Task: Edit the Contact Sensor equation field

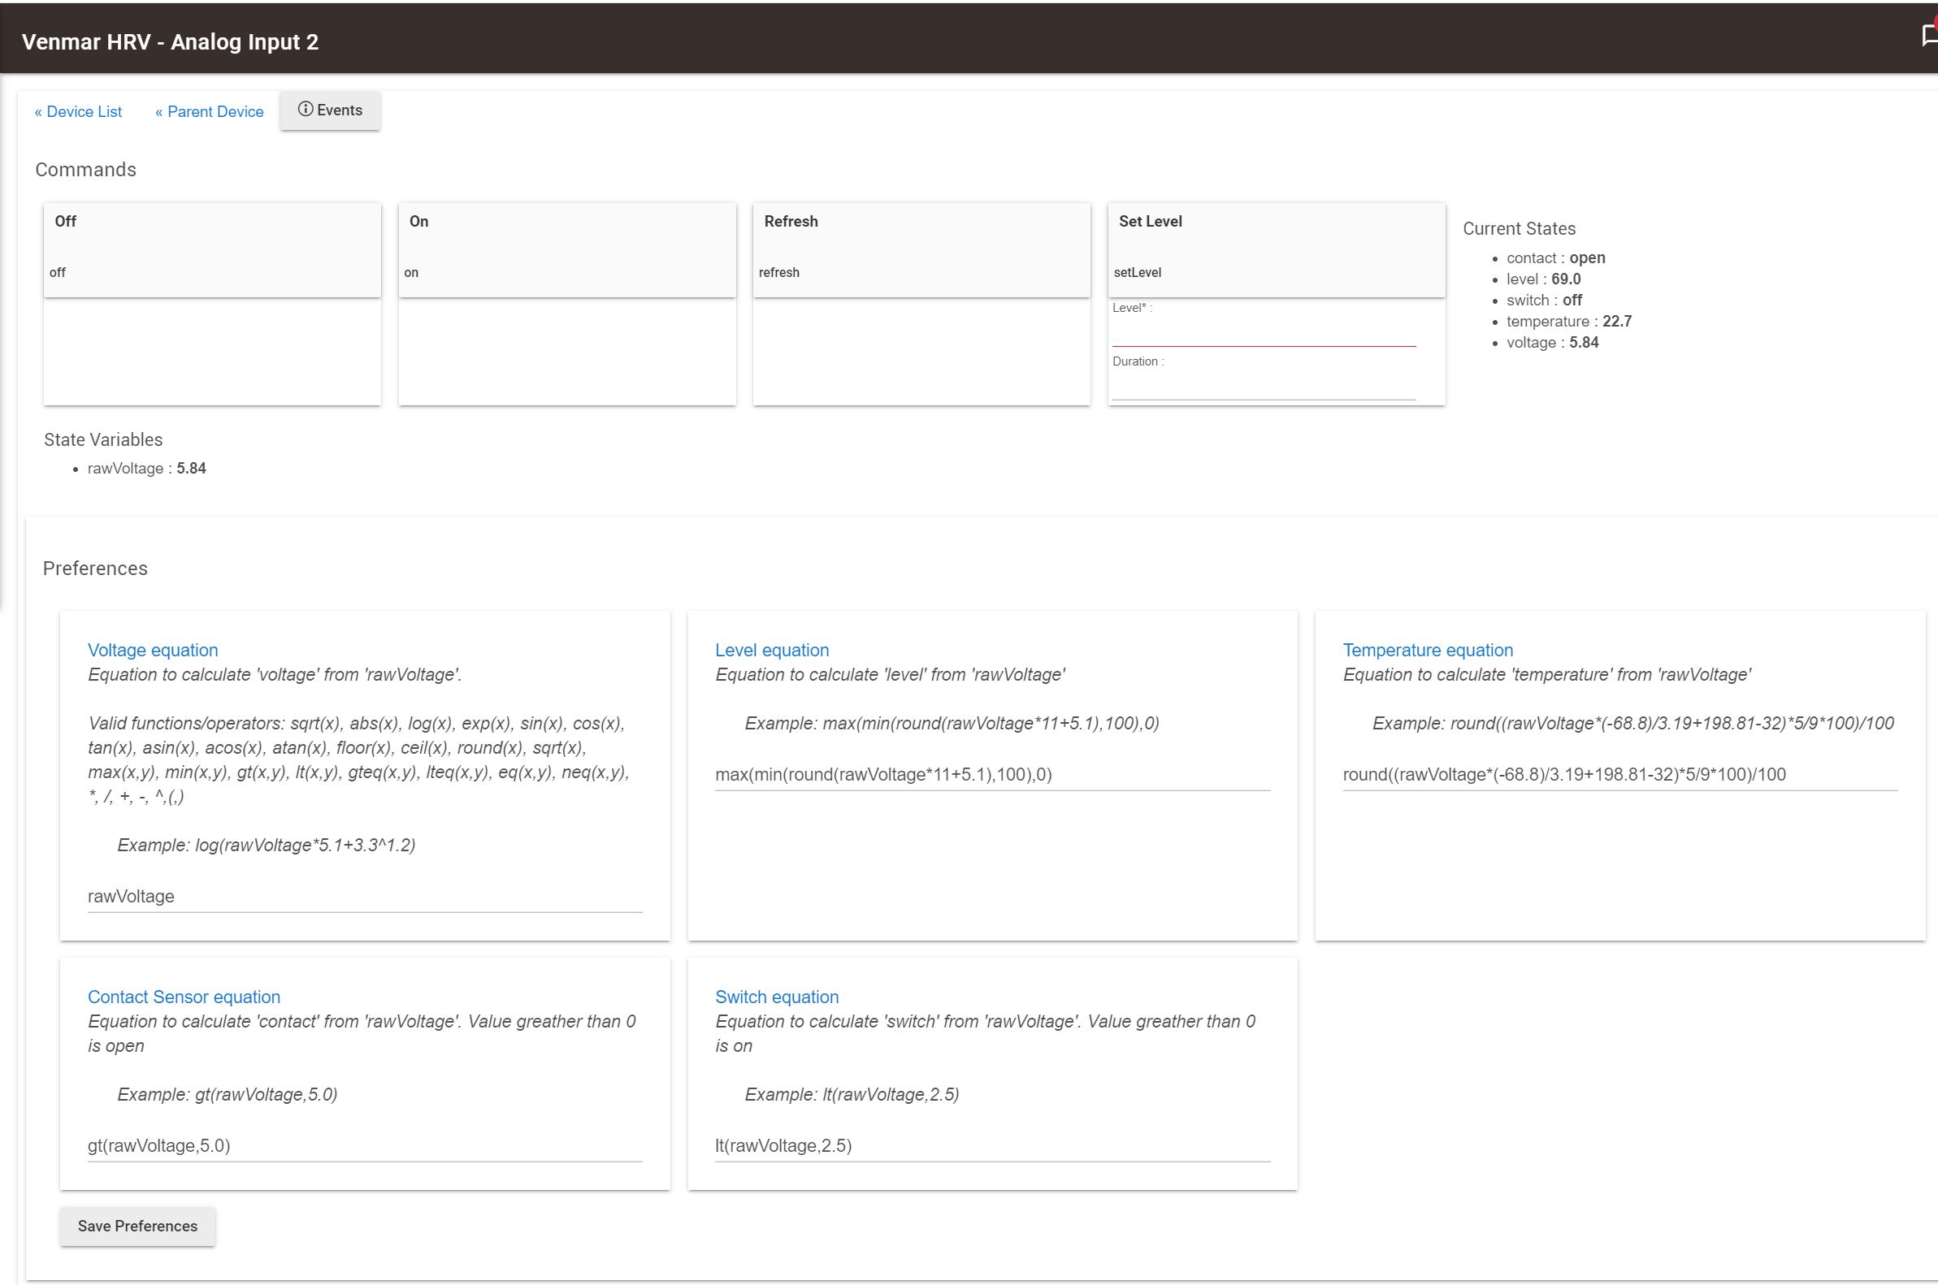Action: coord(365,1145)
